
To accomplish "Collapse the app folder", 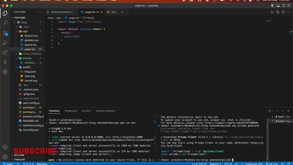I will tap(25, 31).
